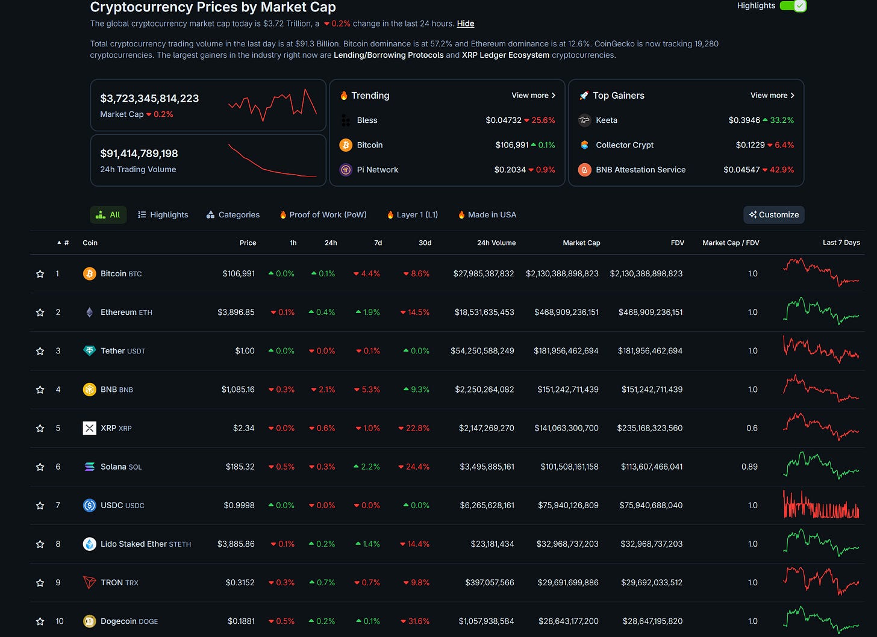Click the Lido Staked Ether logo
The image size is (877, 637).
[89, 544]
